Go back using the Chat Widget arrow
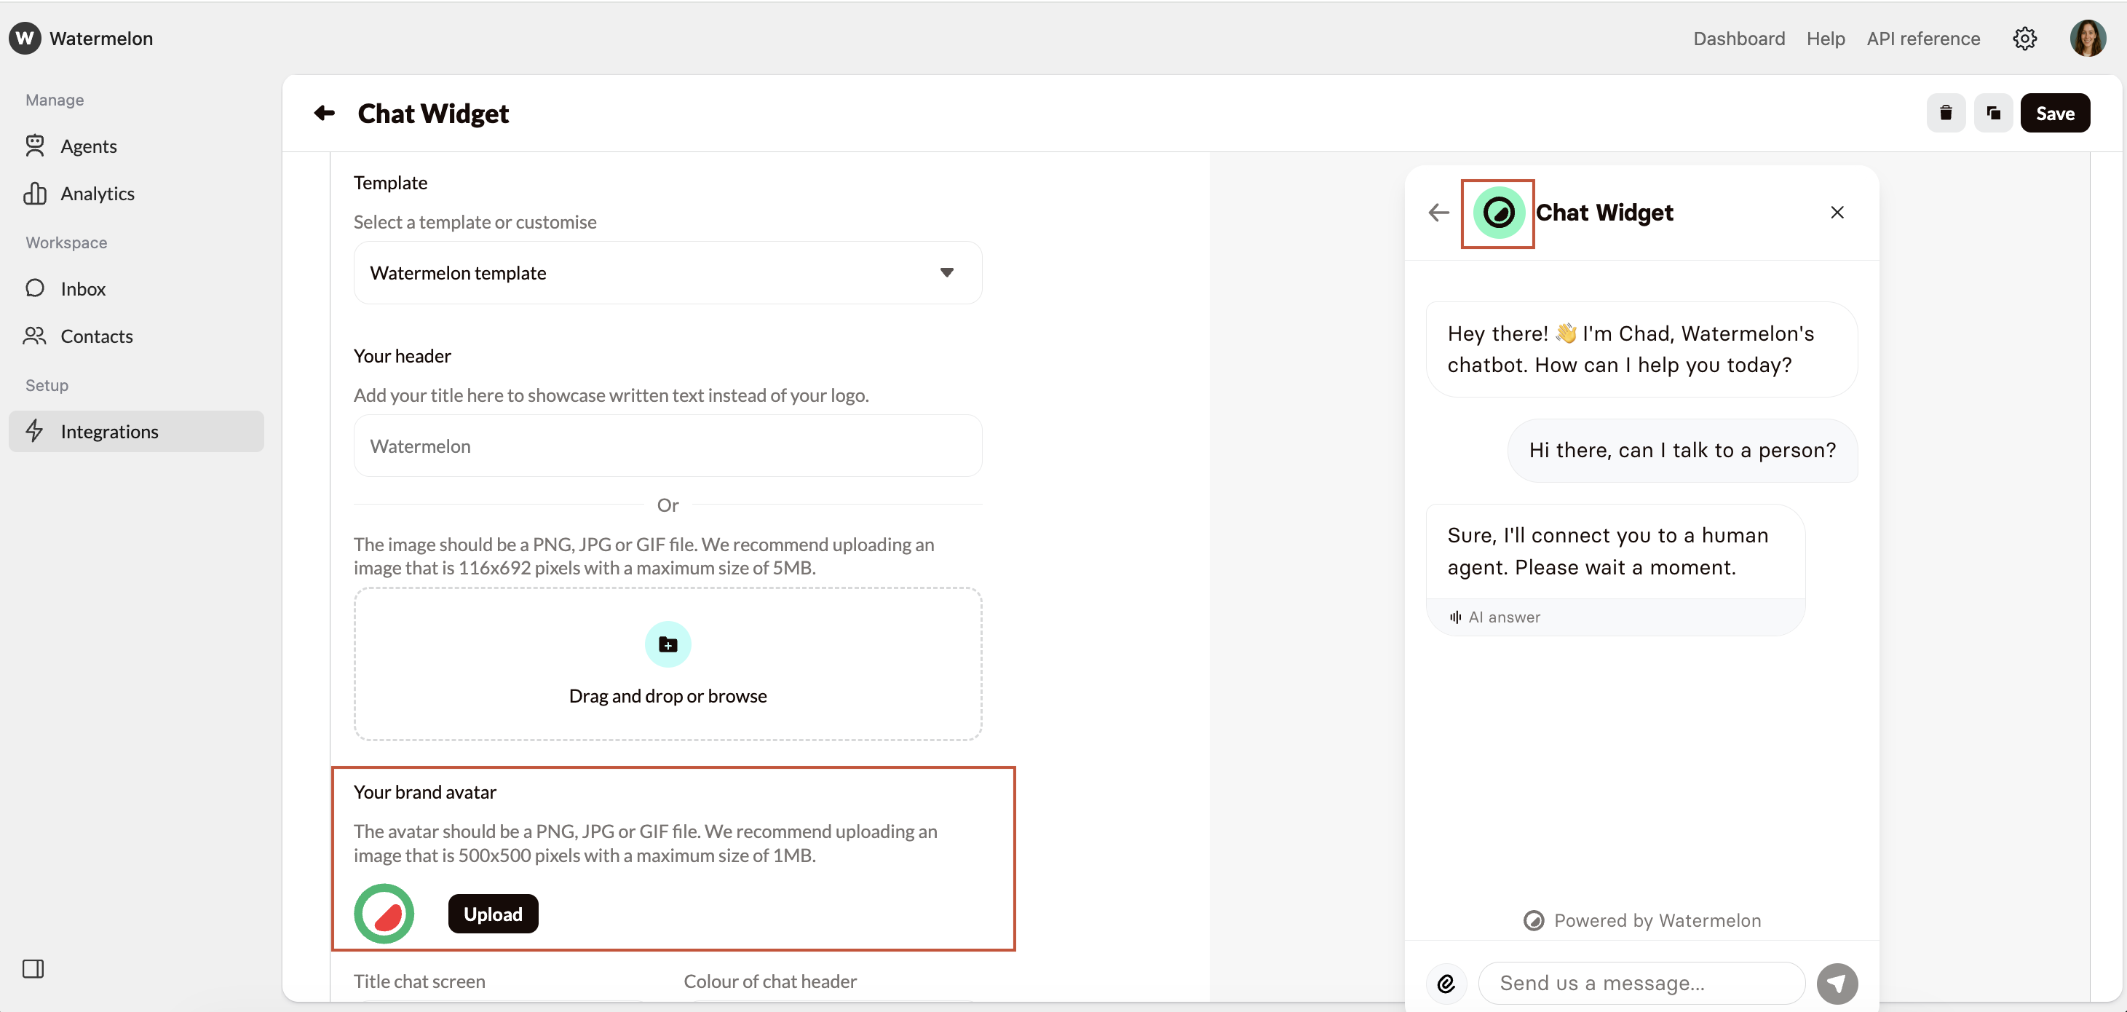Viewport: 2127px width, 1012px height. pos(325,113)
